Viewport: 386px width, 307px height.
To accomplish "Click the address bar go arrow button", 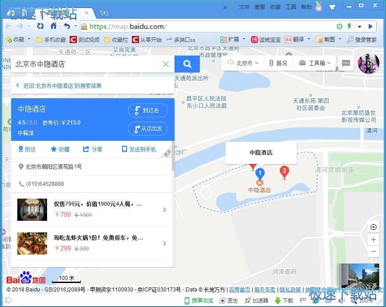I will coord(370,27).
